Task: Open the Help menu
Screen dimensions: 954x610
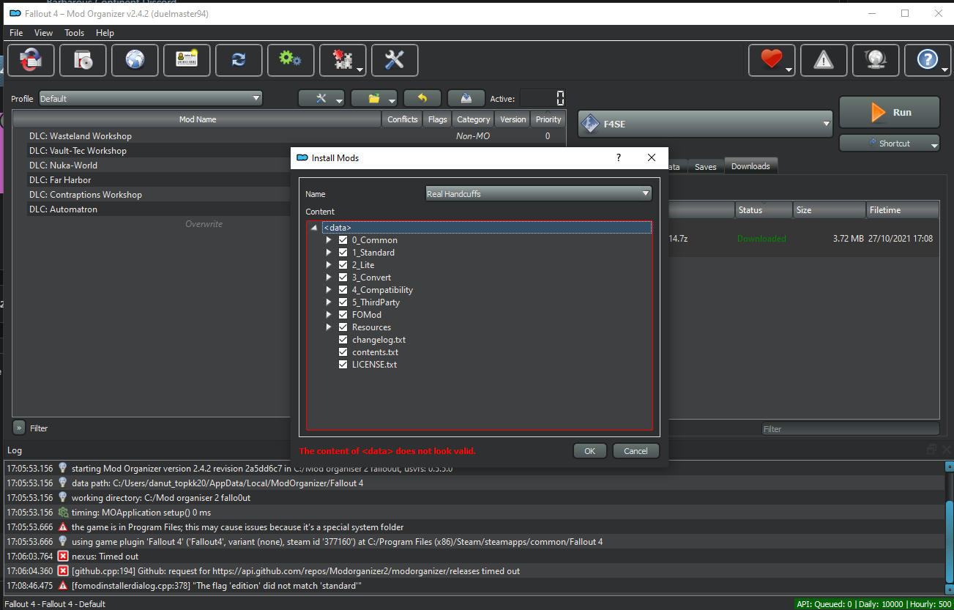Action: [x=105, y=33]
